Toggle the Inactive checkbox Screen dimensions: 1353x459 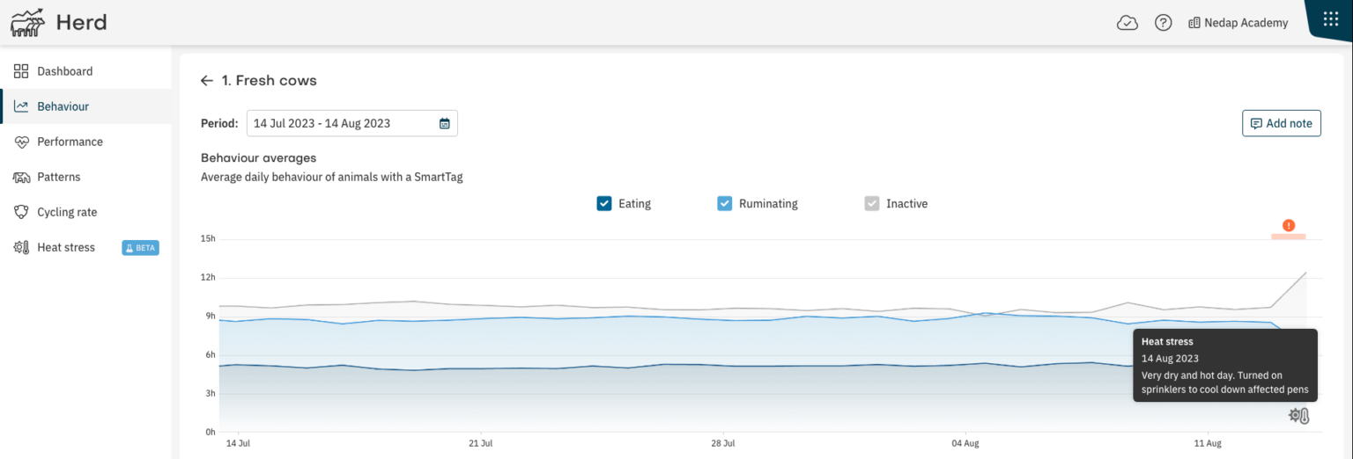(x=872, y=204)
